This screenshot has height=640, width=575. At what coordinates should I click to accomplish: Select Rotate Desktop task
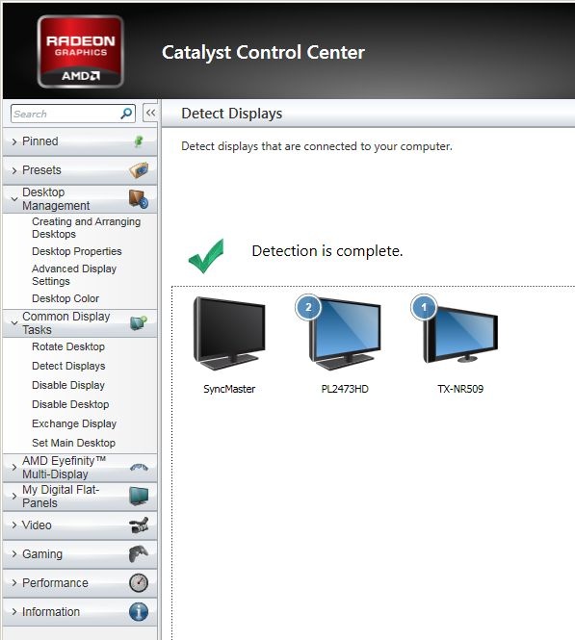point(68,346)
